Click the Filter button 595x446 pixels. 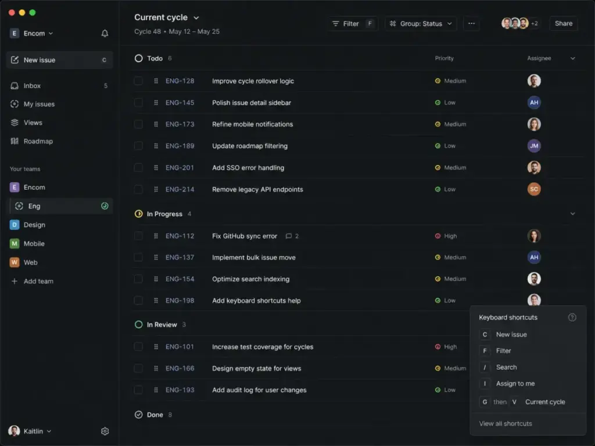pyautogui.click(x=353, y=23)
